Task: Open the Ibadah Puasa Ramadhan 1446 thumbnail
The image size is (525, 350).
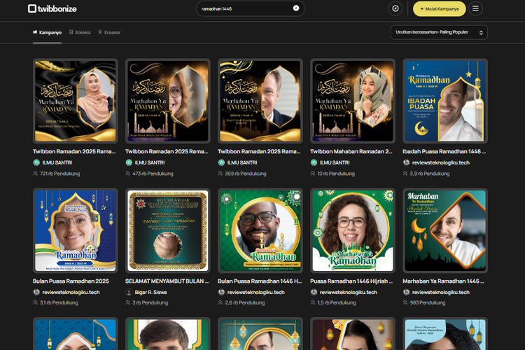Action: tap(445, 101)
